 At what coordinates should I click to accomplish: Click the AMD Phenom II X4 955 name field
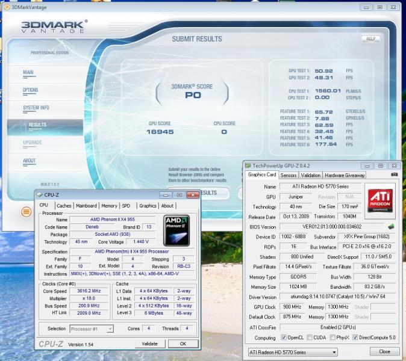click(113, 219)
